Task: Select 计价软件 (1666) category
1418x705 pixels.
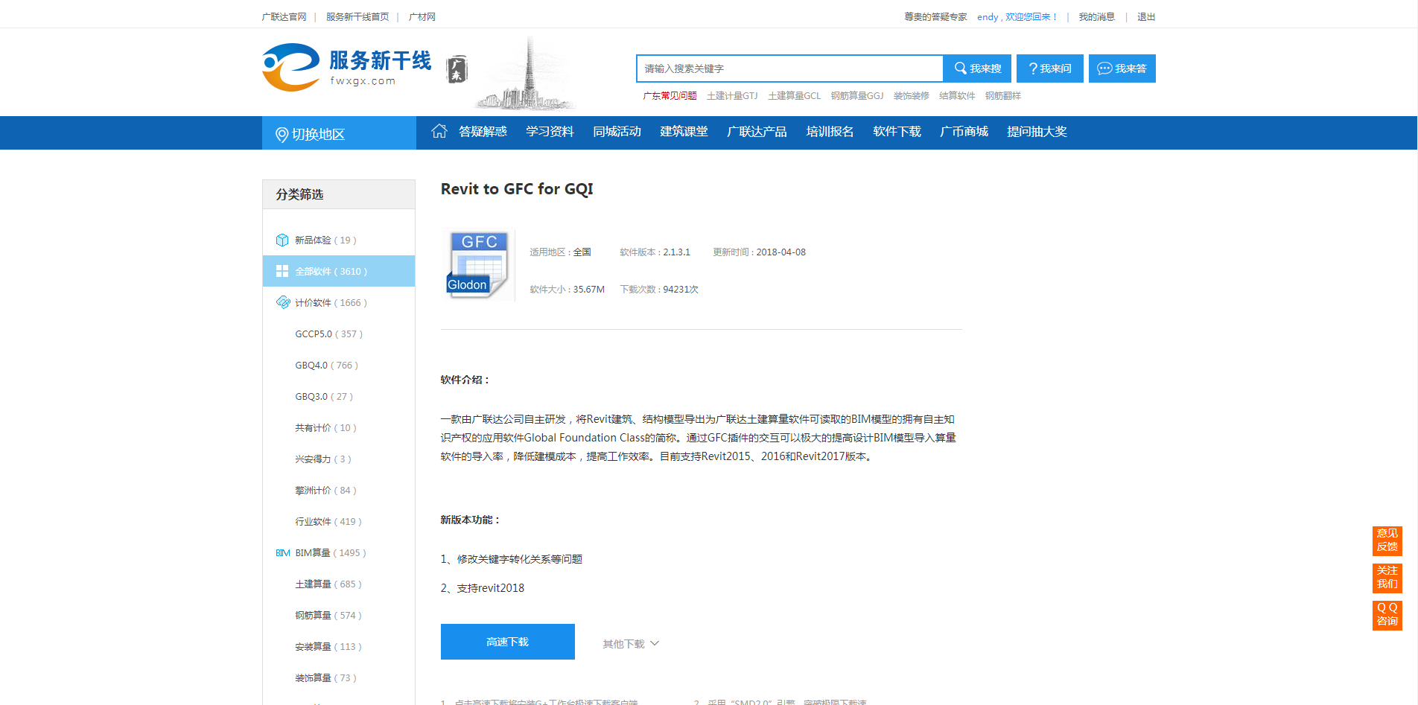Action: (x=339, y=303)
